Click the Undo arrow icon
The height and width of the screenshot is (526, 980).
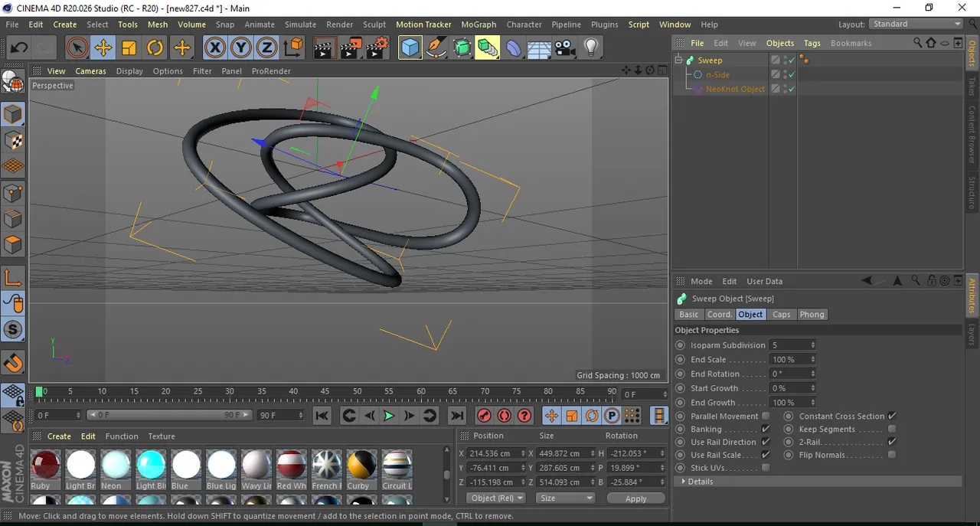[x=18, y=48]
